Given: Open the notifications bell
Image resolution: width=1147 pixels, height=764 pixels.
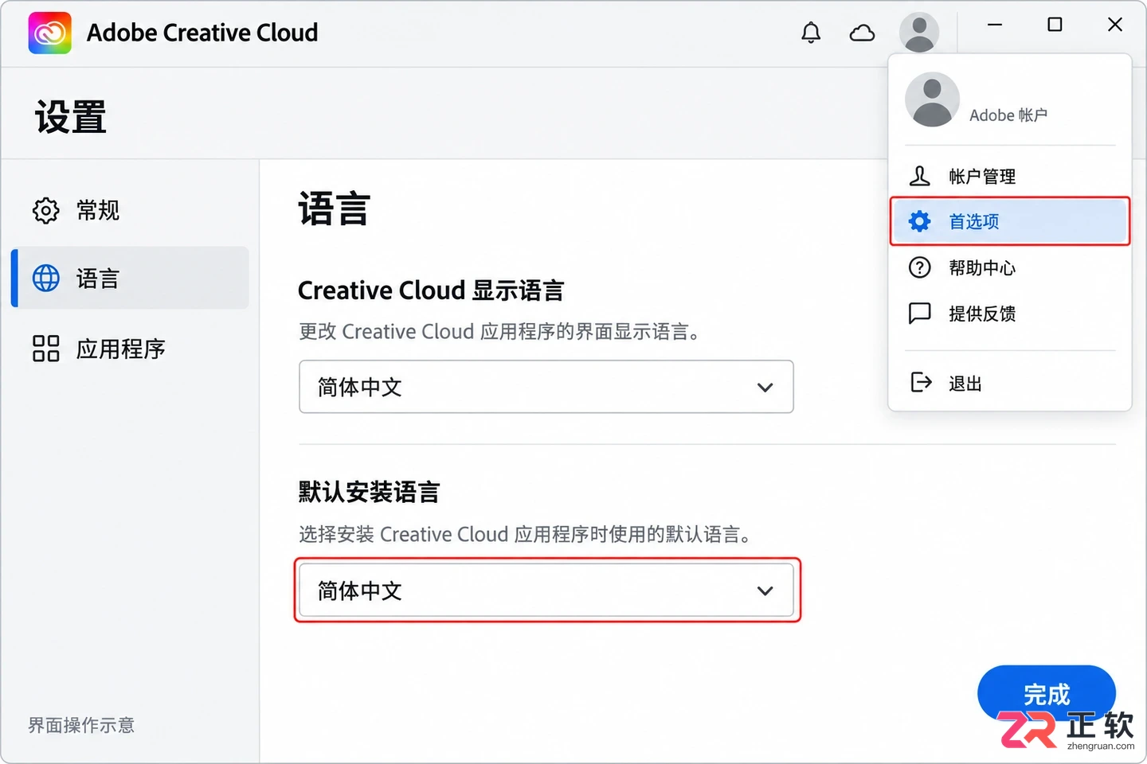Looking at the screenshot, I should point(811,33).
